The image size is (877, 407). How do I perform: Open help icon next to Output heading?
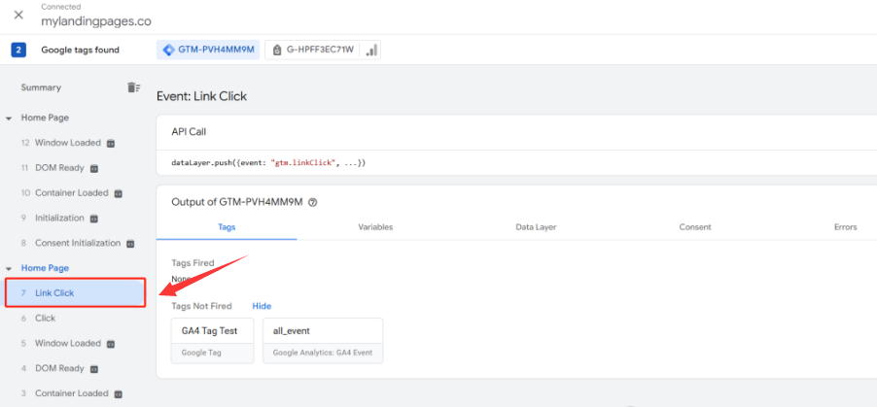pos(313,202)
